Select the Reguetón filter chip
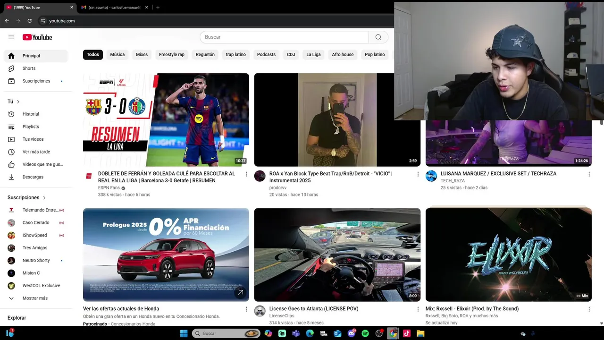 point(205,55)
